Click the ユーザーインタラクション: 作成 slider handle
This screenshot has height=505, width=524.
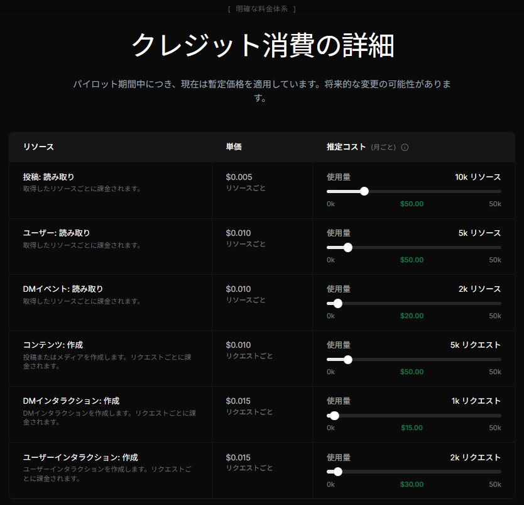(338, 472)
